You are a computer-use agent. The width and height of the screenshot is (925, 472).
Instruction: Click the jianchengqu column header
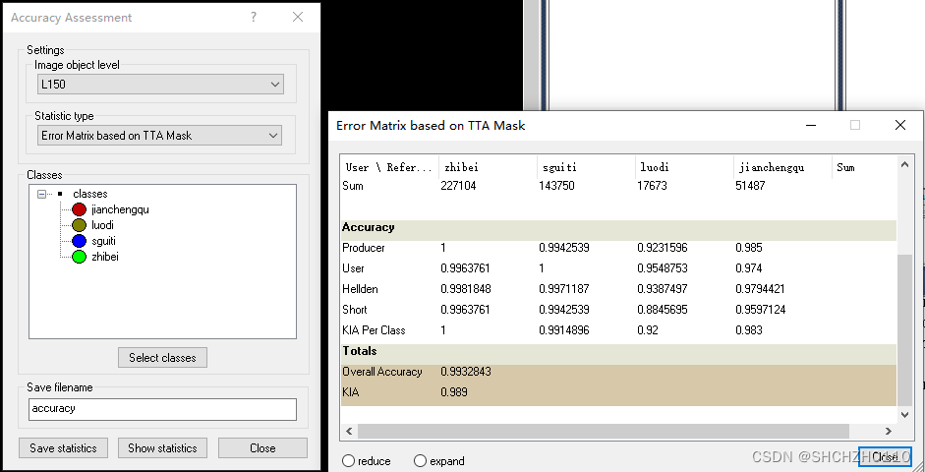(x=782, y=167)
